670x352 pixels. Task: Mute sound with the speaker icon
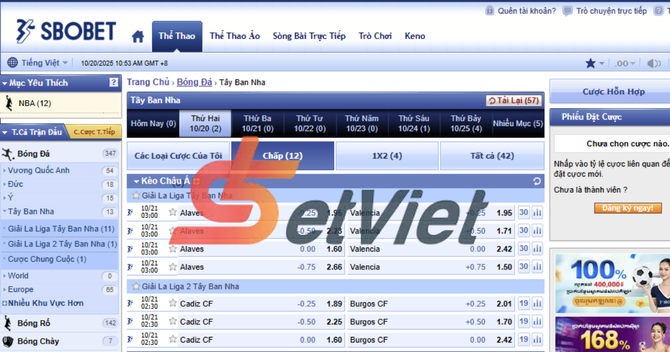[653, 63]
